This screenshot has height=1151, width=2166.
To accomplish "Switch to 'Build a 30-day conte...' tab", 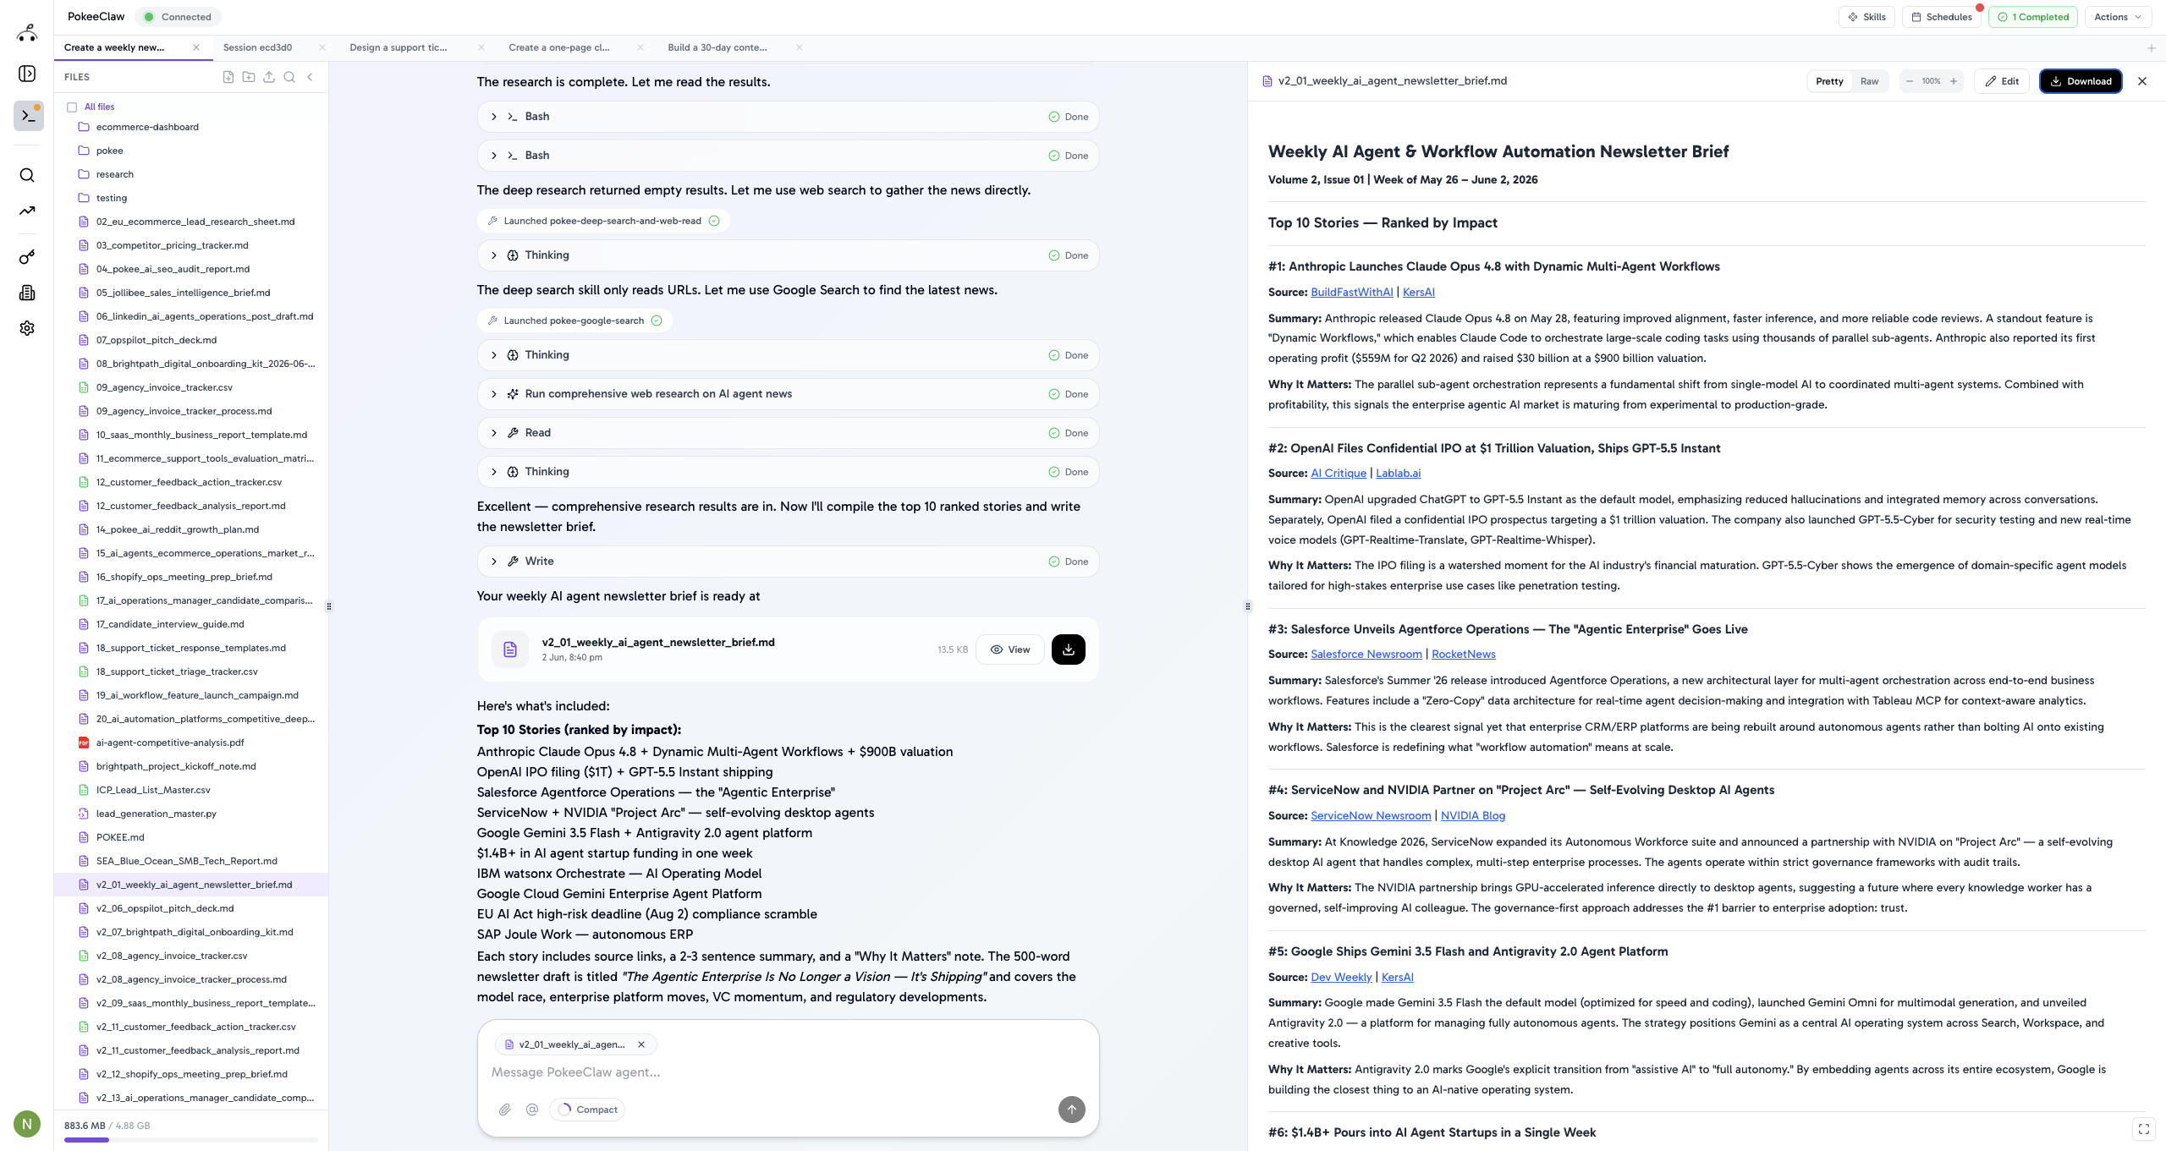I will (x=717, y=47).
